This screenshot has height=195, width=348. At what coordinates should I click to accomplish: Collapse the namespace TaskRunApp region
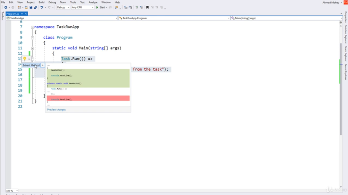pos(32,27)
